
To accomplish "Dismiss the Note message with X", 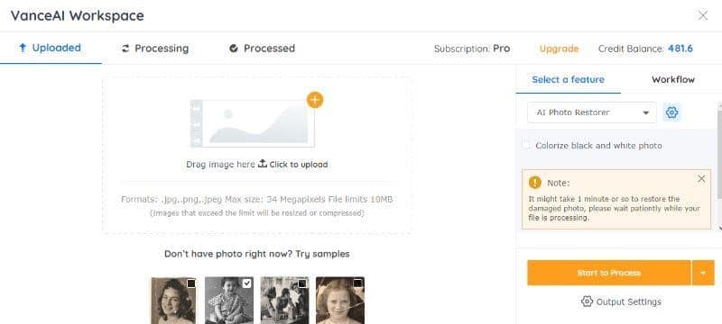I will [701, 178].
